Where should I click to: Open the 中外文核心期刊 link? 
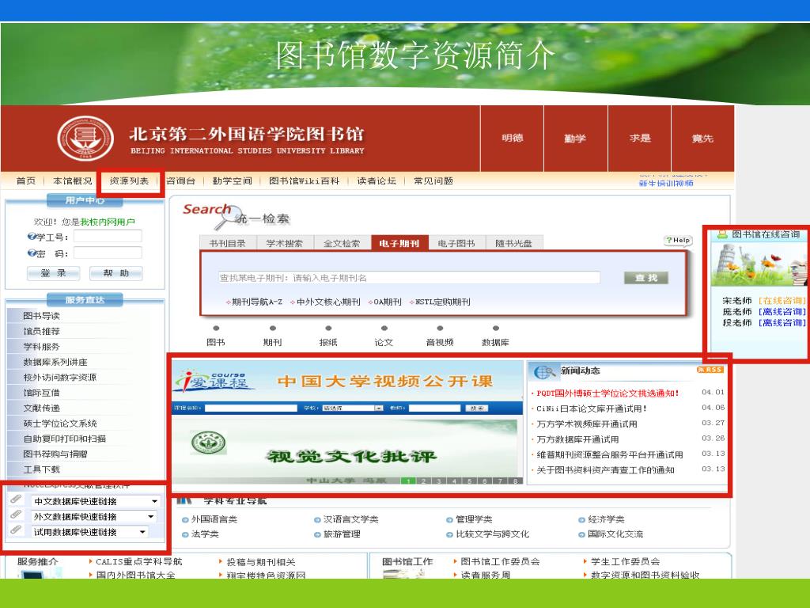coord(328,302)
